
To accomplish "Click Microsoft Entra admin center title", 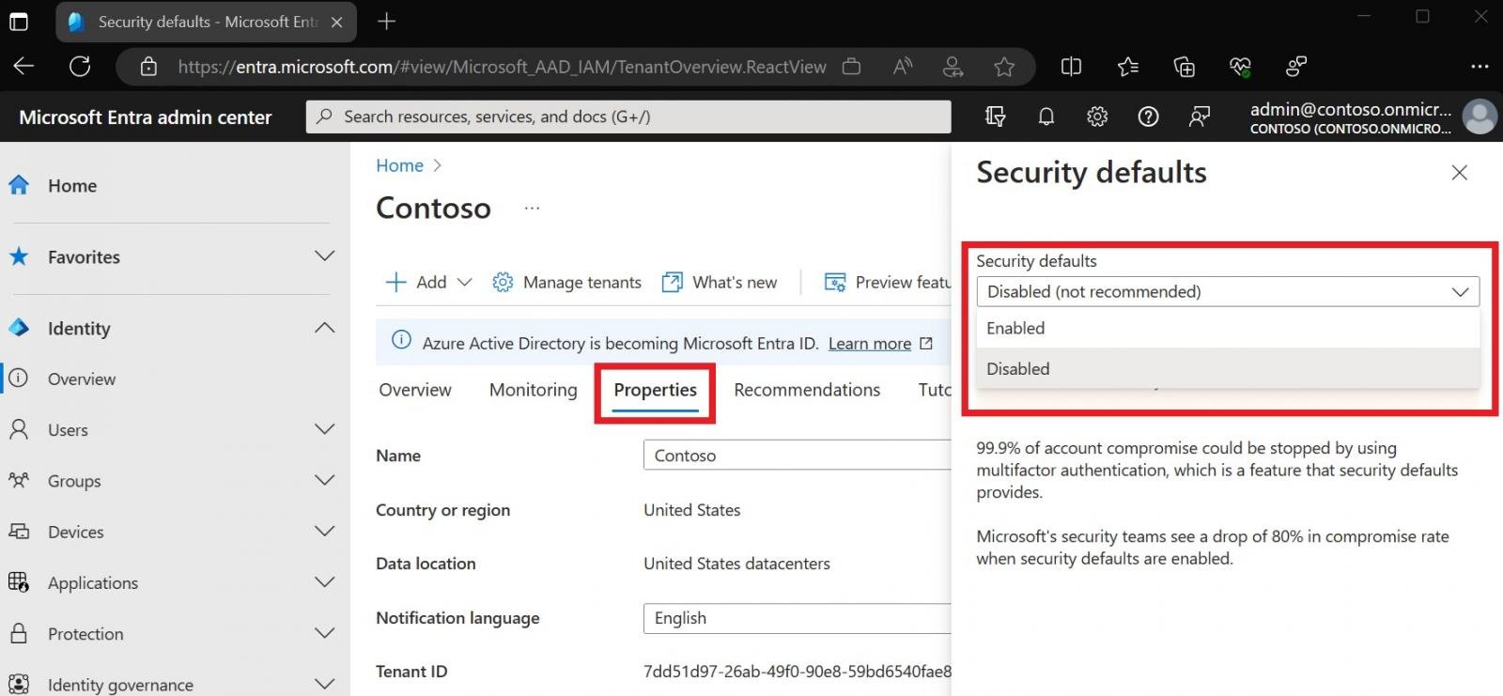I will 146,117.
